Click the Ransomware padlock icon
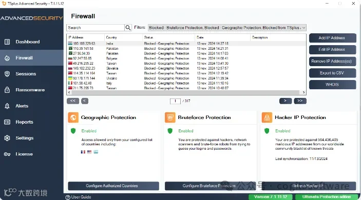Viewport: 361px width, 200px height. (7, 90)
